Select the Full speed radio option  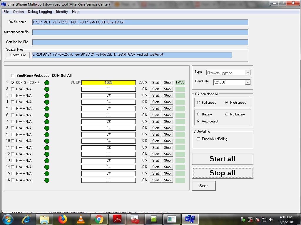(x=198, y=103)
